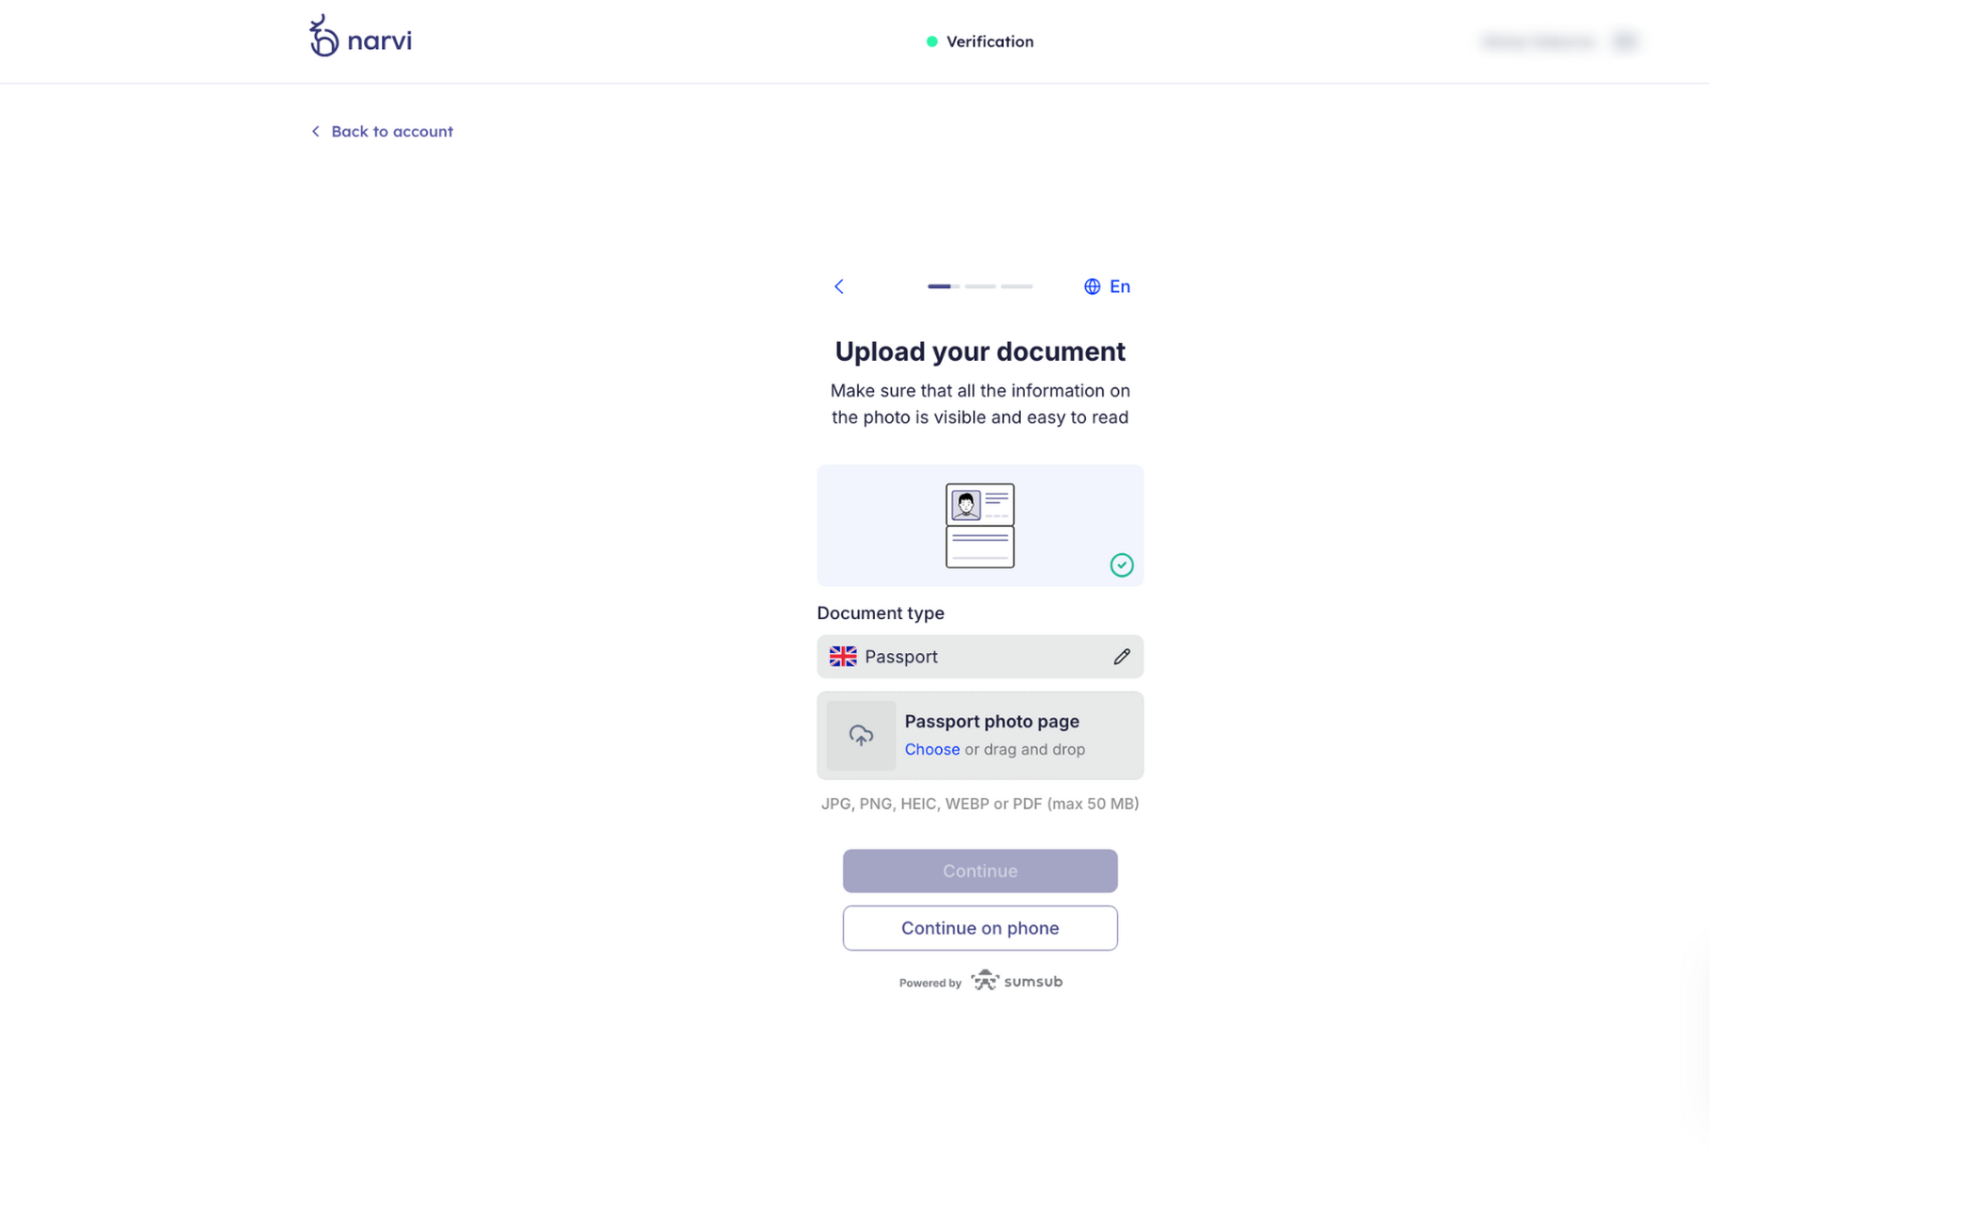This screenshot has height=1206, width=1961.
Task: Edit document type with pencil icon
Action: [1121, 657]
